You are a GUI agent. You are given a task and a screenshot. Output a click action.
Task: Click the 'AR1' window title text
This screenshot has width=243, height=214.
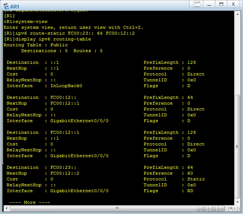pos(15,7)
